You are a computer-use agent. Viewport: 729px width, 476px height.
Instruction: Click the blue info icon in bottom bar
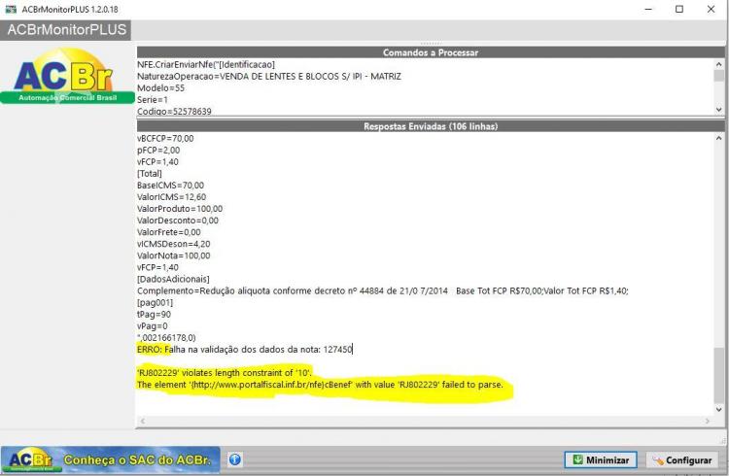[235, 459]
